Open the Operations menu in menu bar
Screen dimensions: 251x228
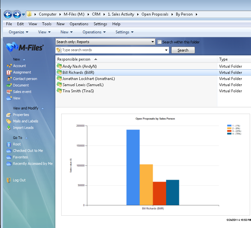coord(79,24)
